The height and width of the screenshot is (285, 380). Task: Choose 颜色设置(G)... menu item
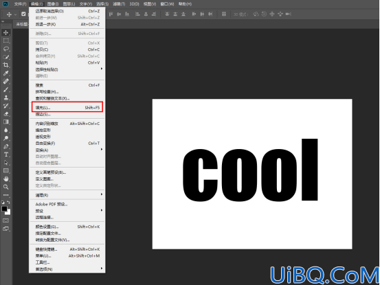pyautogui.click(x=67, y=227)
